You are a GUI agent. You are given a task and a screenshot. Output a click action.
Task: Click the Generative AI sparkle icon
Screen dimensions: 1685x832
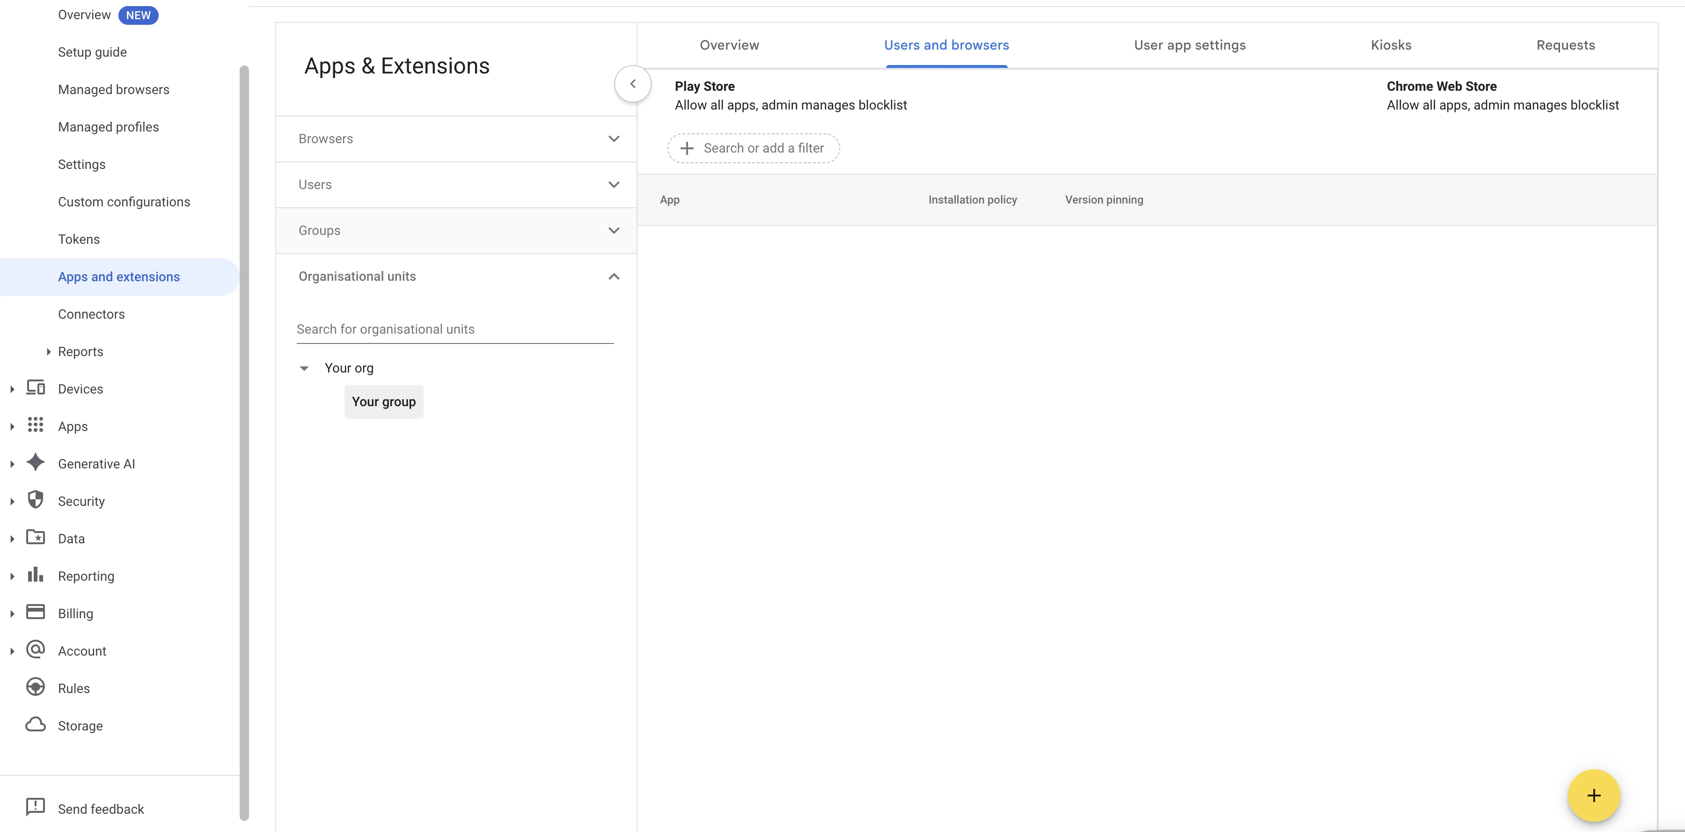pyautogui.click(x=35, y=462)
